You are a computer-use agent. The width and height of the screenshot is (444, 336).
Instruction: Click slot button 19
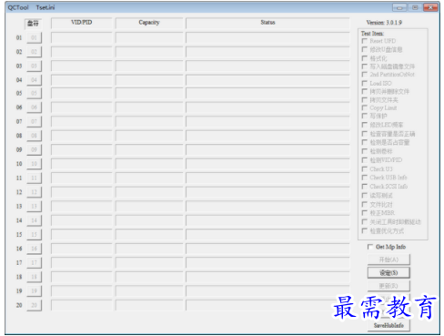pyautogui.click(x=34, y=290)
